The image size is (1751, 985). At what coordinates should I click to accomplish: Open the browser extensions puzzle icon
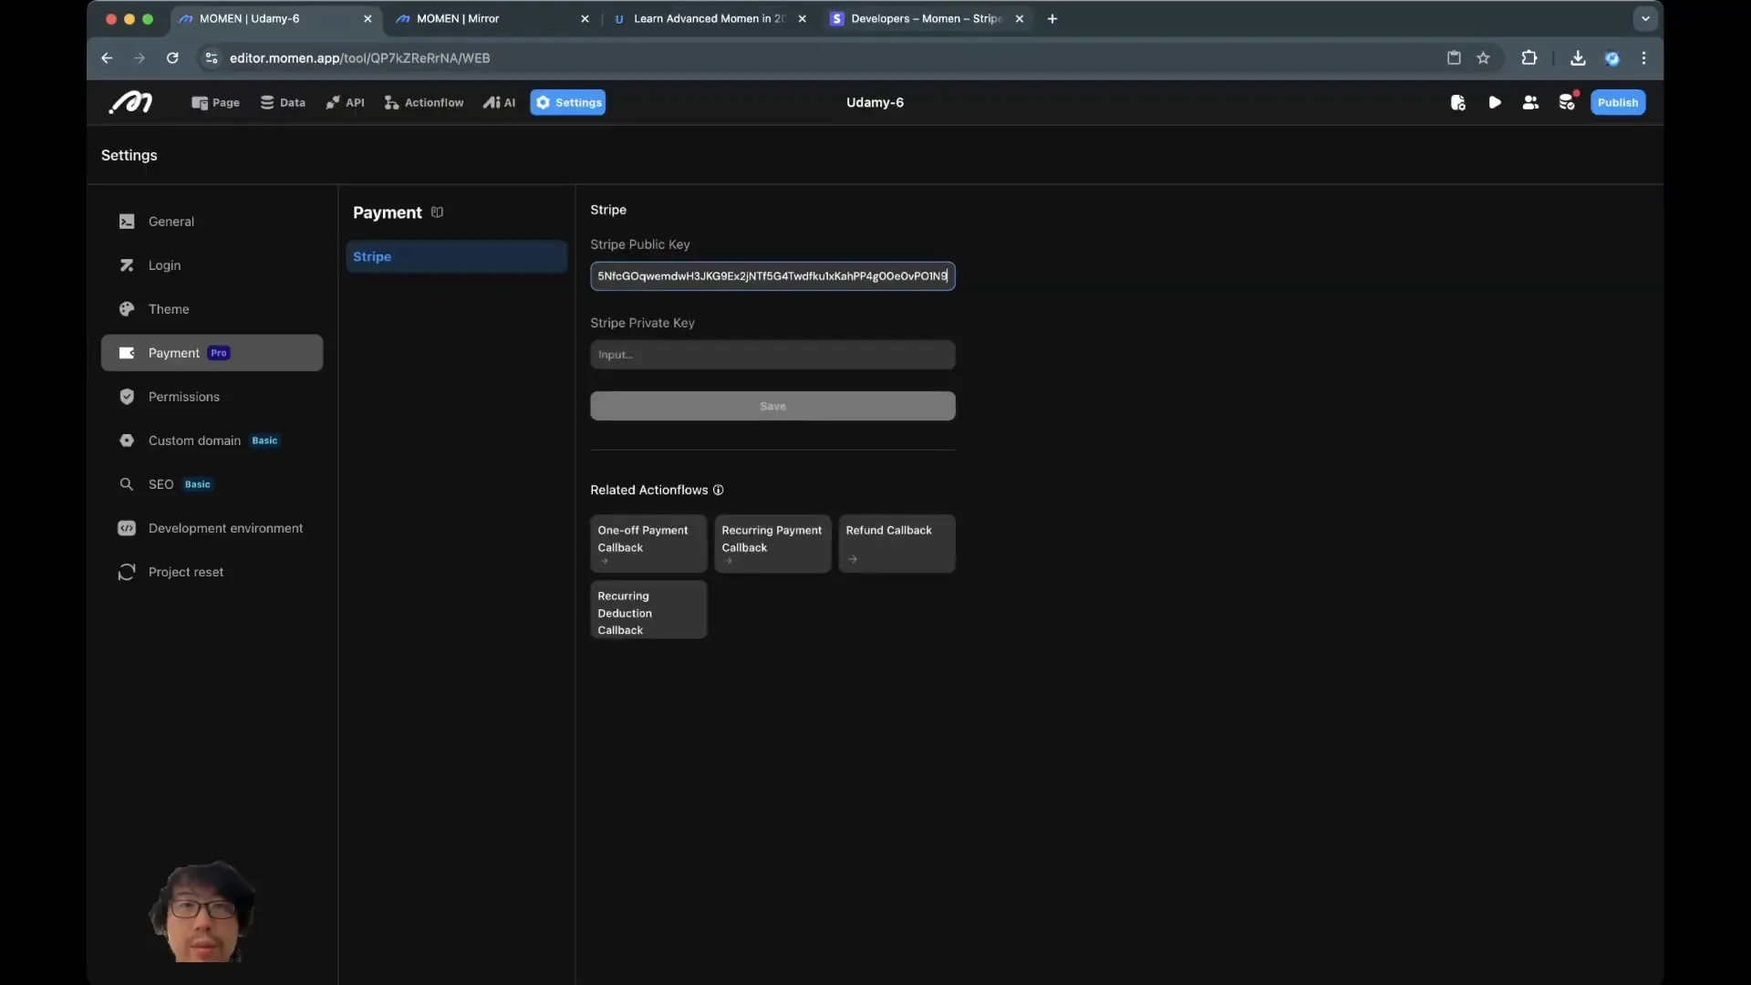[1529, 57]
